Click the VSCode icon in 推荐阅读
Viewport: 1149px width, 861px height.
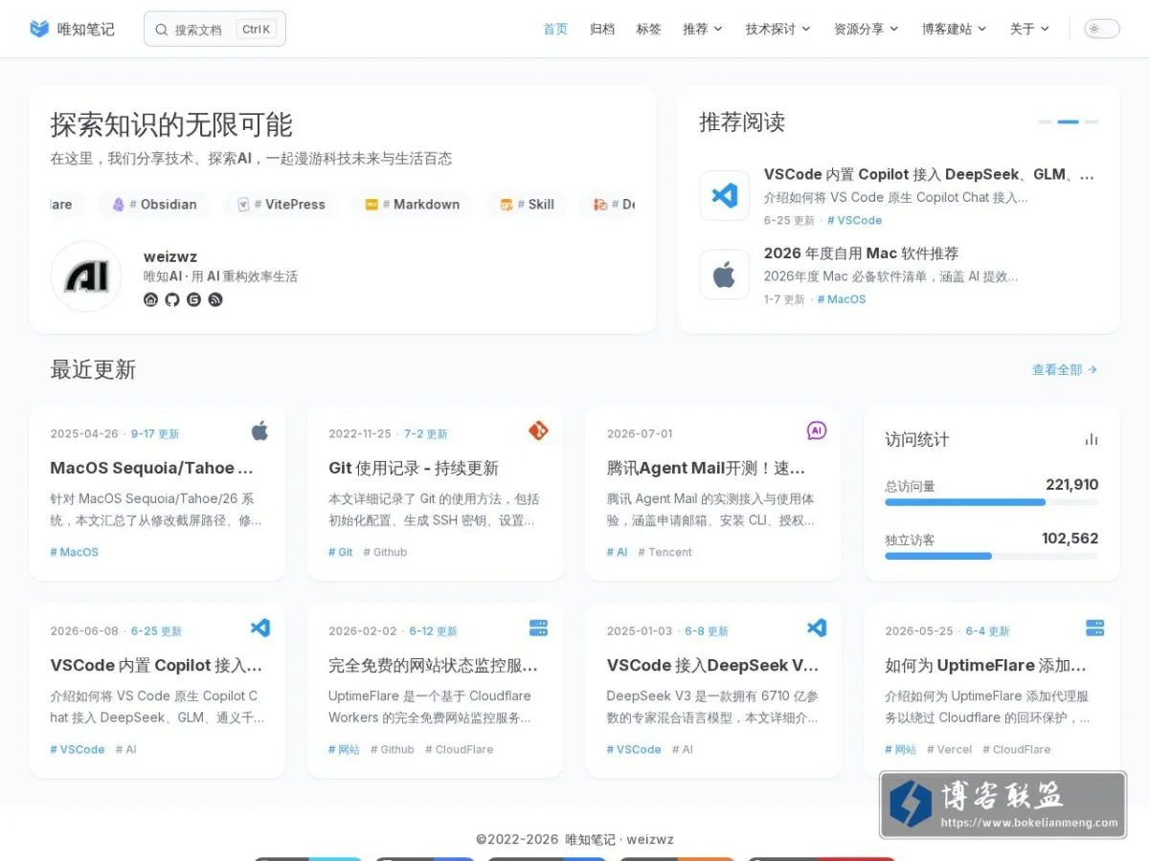pos(725,195)
